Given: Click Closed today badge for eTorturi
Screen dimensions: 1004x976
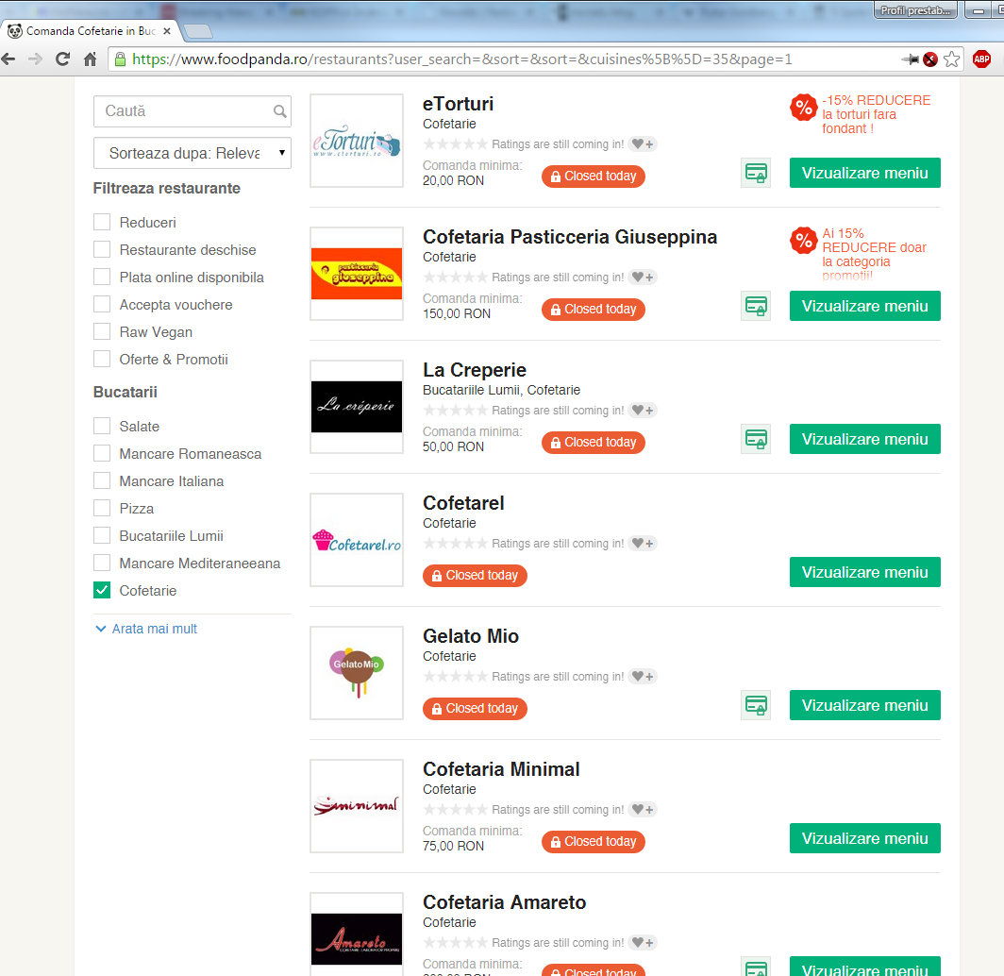Looking at the screenshot, I should tap(593, 177).
